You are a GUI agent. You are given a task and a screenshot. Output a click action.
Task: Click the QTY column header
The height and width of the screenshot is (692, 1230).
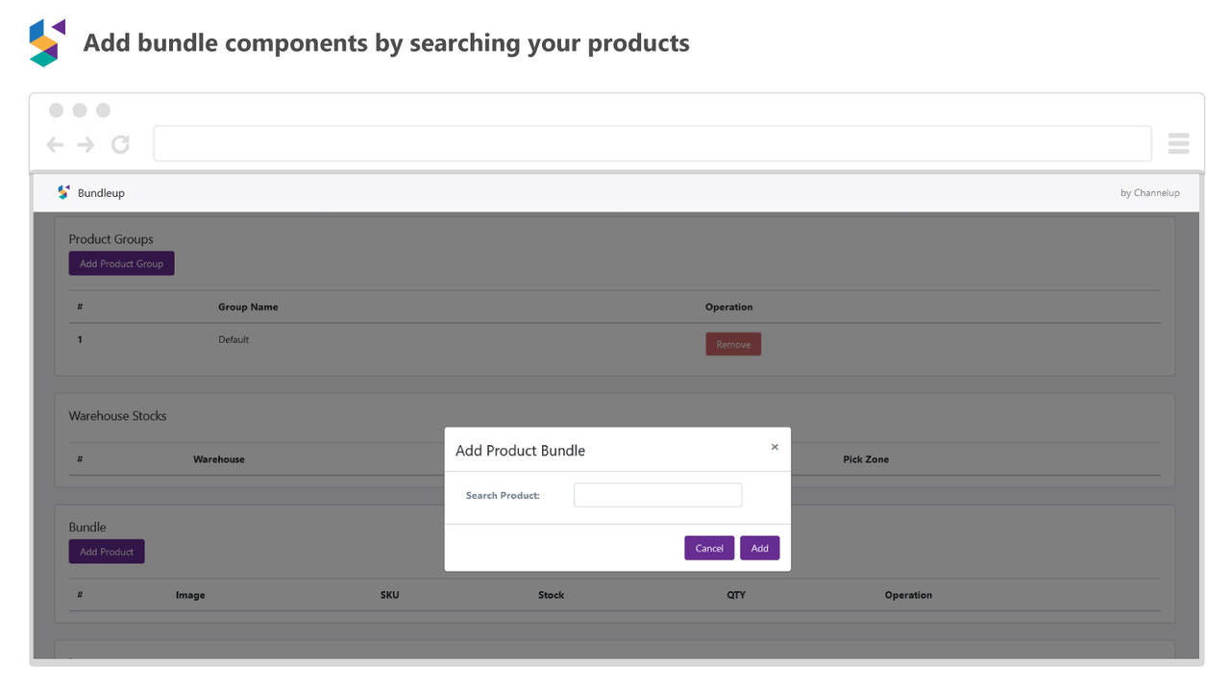point(736,595)
